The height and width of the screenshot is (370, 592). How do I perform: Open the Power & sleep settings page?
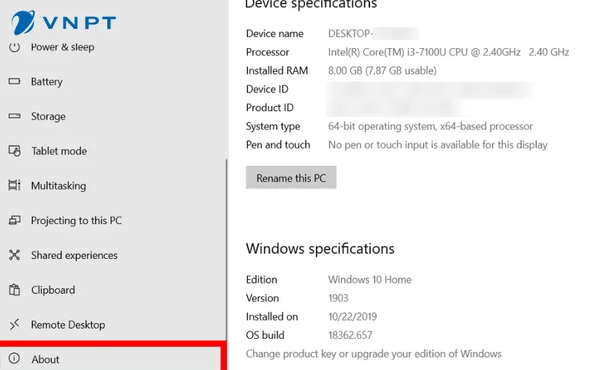pos(62,47)
